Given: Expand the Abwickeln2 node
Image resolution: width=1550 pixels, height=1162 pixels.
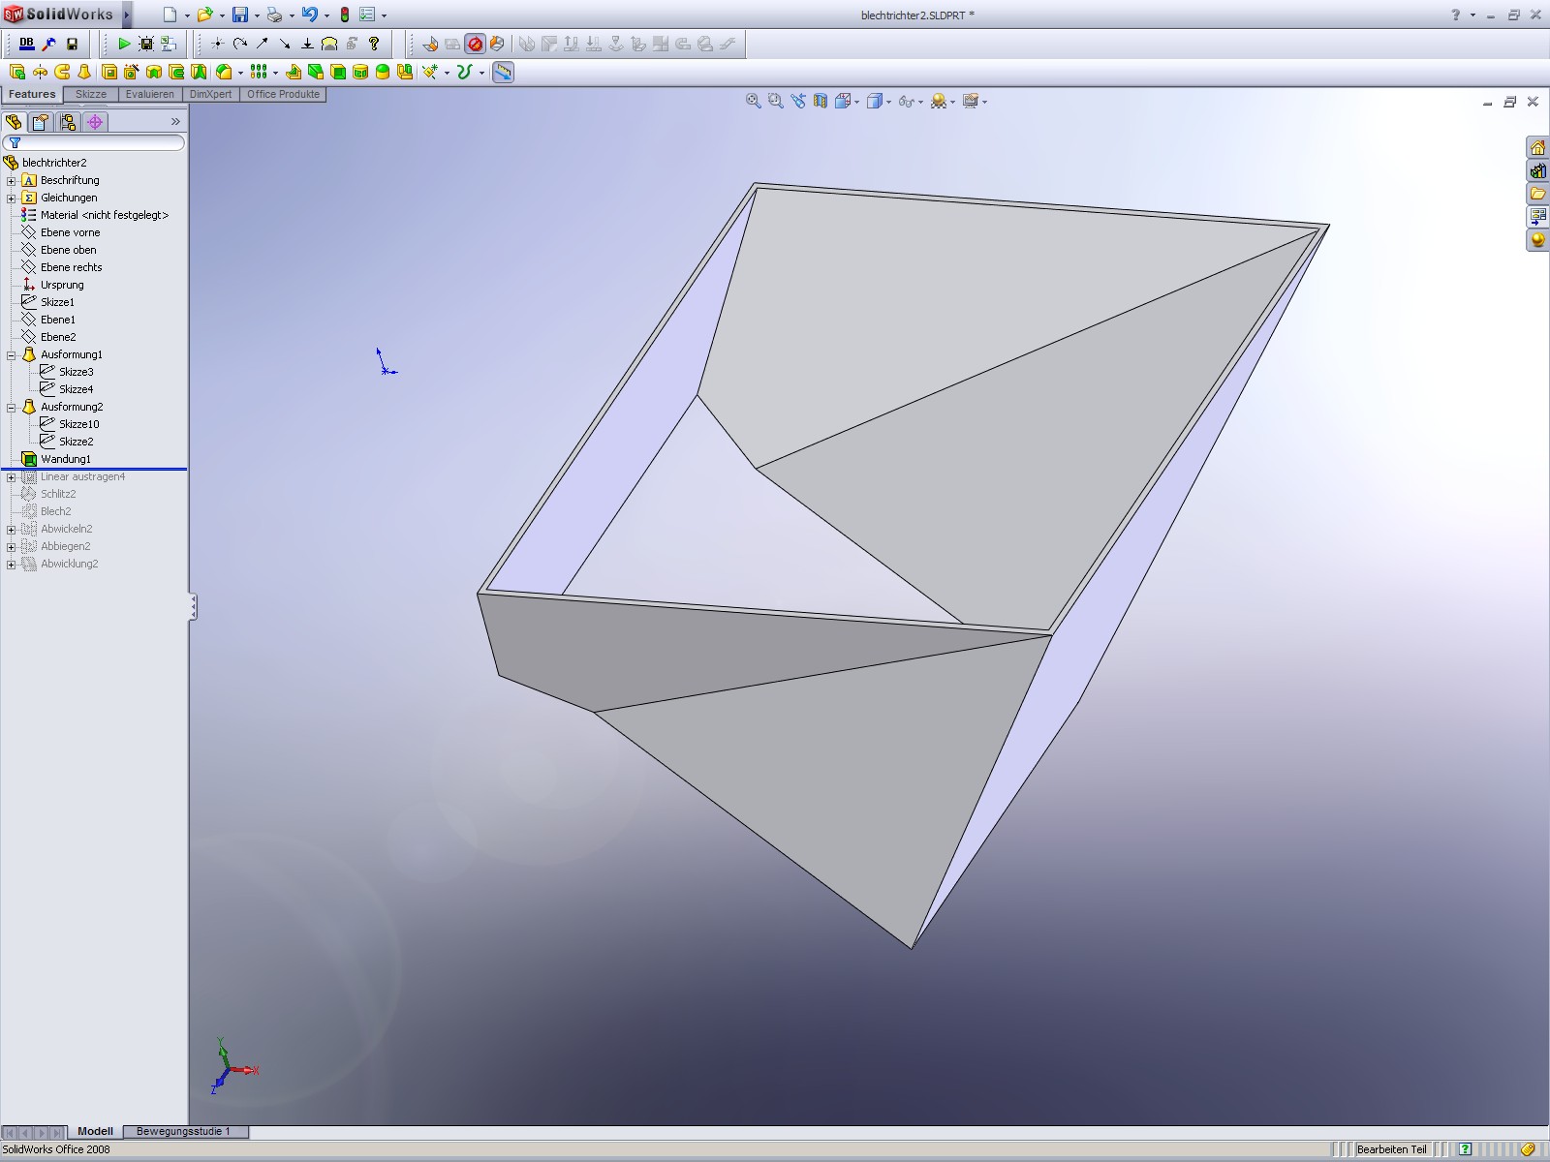Looking at the screenshot, I should [11, 530].
